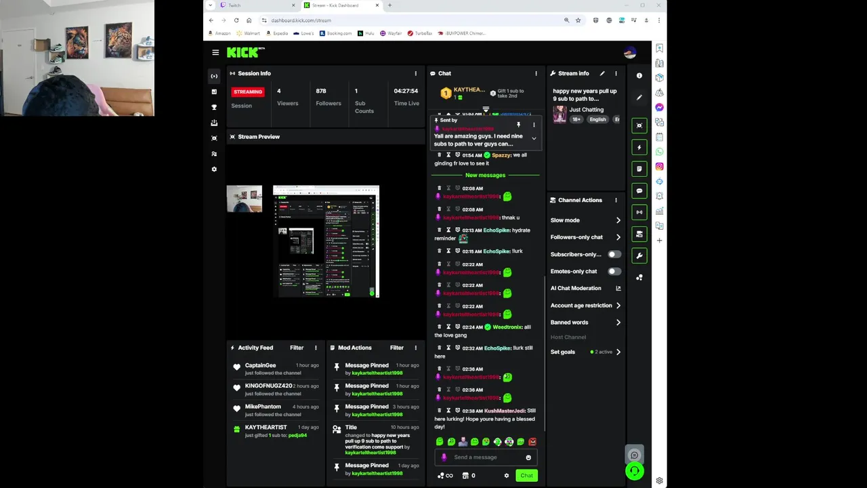Click the English language tag
867x488 pixels.
(597, 119)
